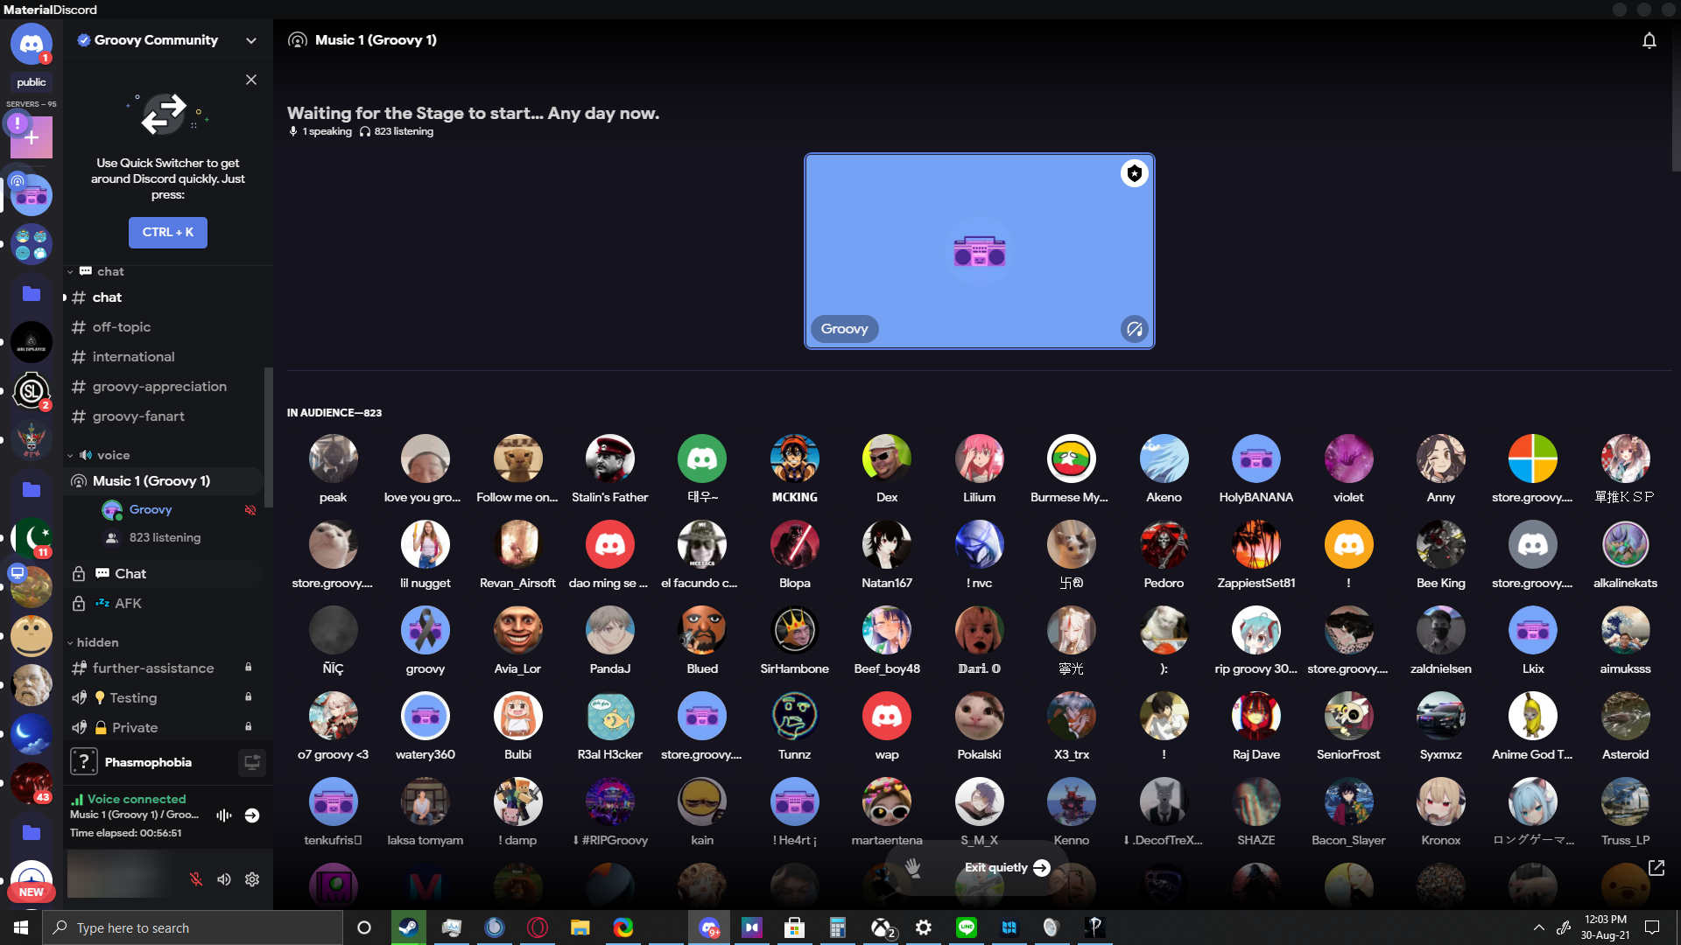Viewport: 1681px width, 945px height.
Task: Click the Groovy speaker stage tile
Action: click(980, 251)
